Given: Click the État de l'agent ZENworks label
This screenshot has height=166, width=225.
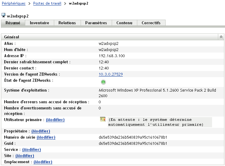Looking at the screenshot, I should 29,81.
